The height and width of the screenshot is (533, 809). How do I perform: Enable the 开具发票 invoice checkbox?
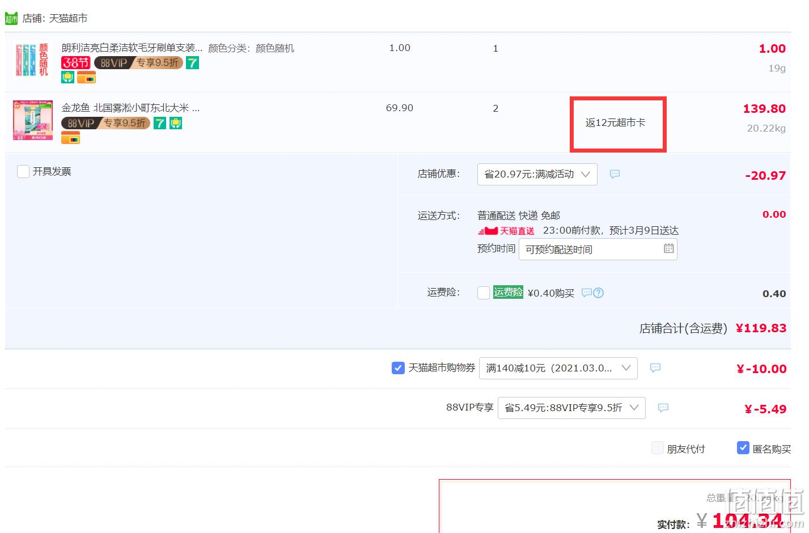pyautogui.click(x=23, y=171)
